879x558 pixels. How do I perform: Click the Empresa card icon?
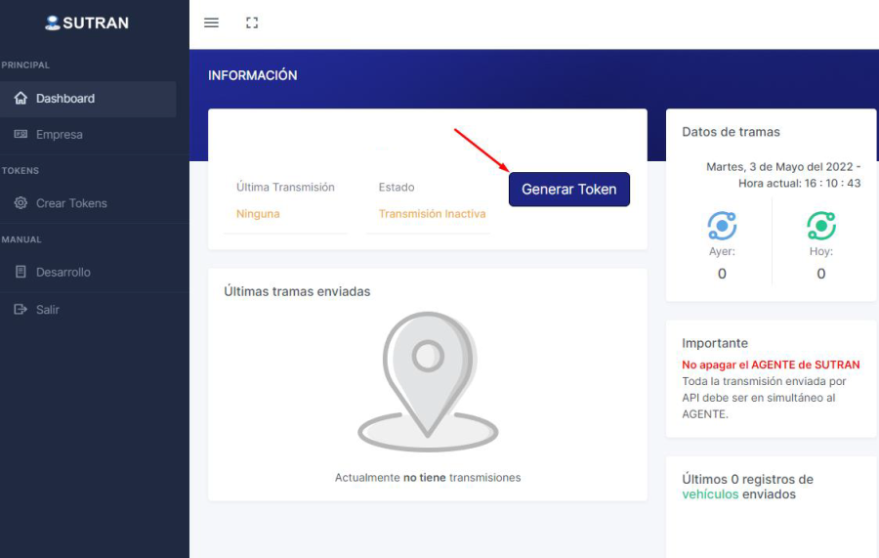[21, 135]
